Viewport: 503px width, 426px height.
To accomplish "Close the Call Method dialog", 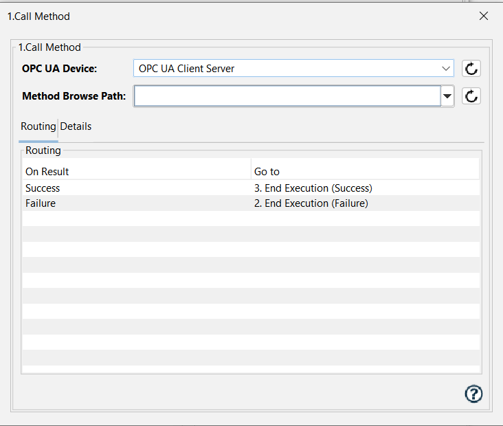I will coord(484,16).
